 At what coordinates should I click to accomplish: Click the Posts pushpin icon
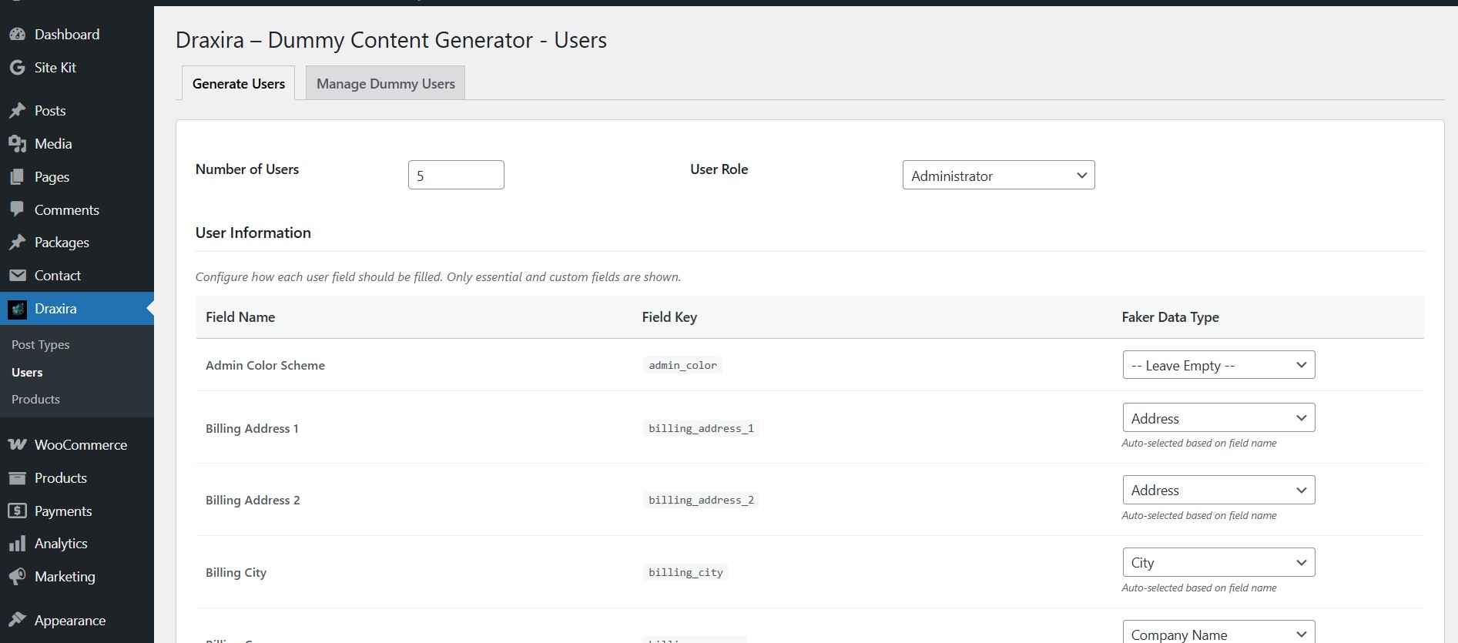17,111
